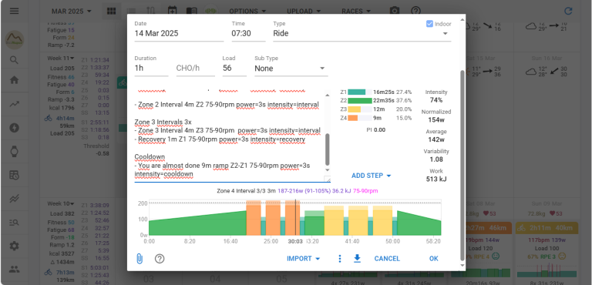This screenshot has height=285, width=592.
Task: Open calendar-clock sidebar icon
Action: point(15,175)
